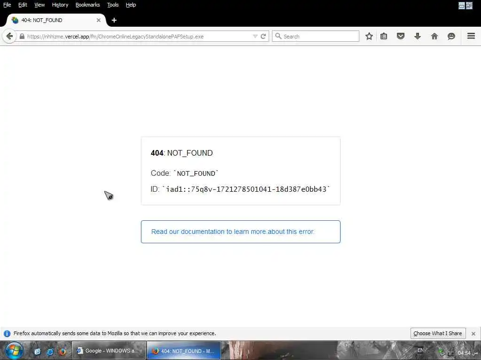The height and width of the screenshot is (360, 481).
Task: Open the Bookmarks menu
Action: [x=87, y=5]
